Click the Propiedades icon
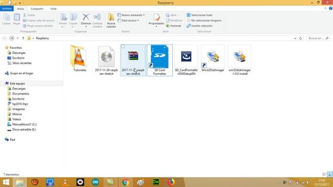This screenshot has height=187, width=333. (157, 17)
